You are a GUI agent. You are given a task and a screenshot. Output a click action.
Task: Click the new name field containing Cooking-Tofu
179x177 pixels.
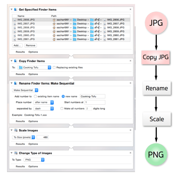[92, 96]
